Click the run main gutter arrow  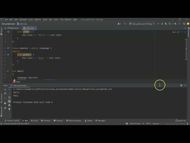(8, 71)
